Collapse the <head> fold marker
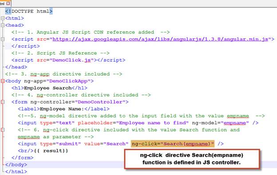Image resolution: width=277 pixels, height=175 pixels. 3,25
